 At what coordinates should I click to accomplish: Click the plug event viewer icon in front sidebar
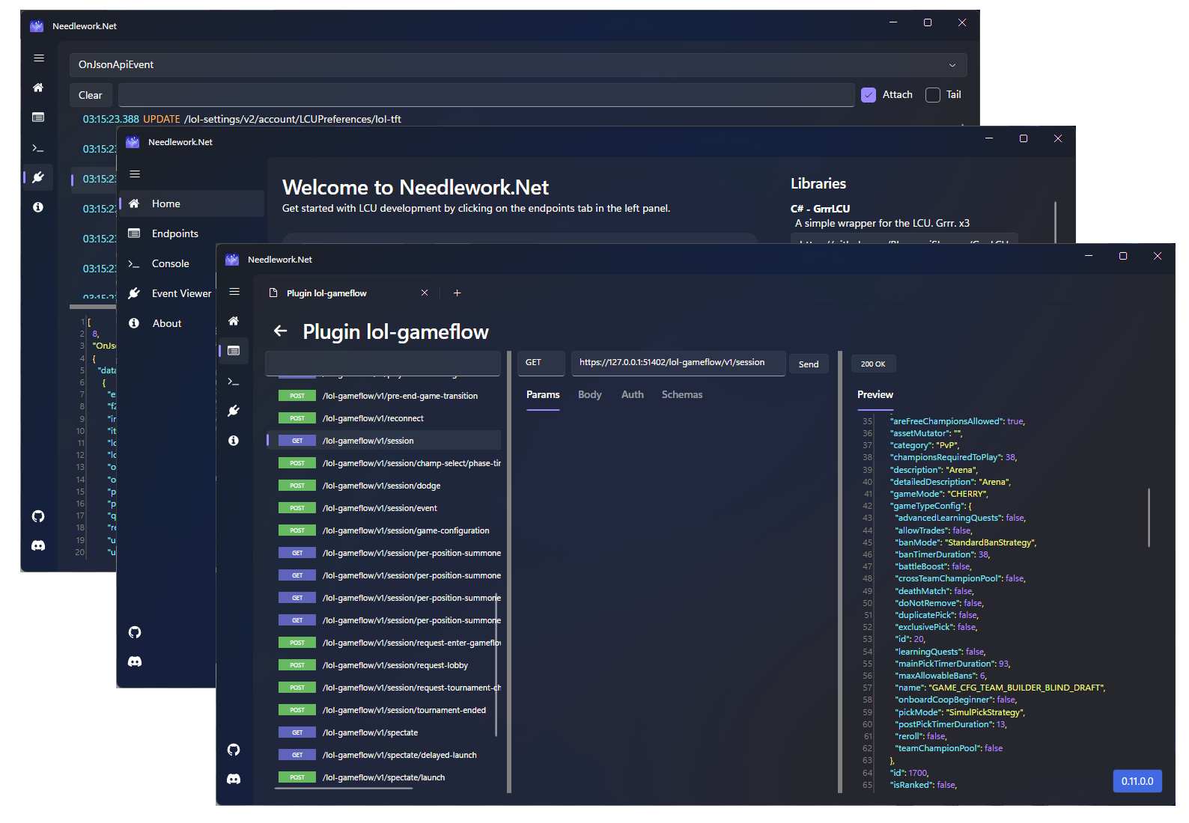[234, 411]
